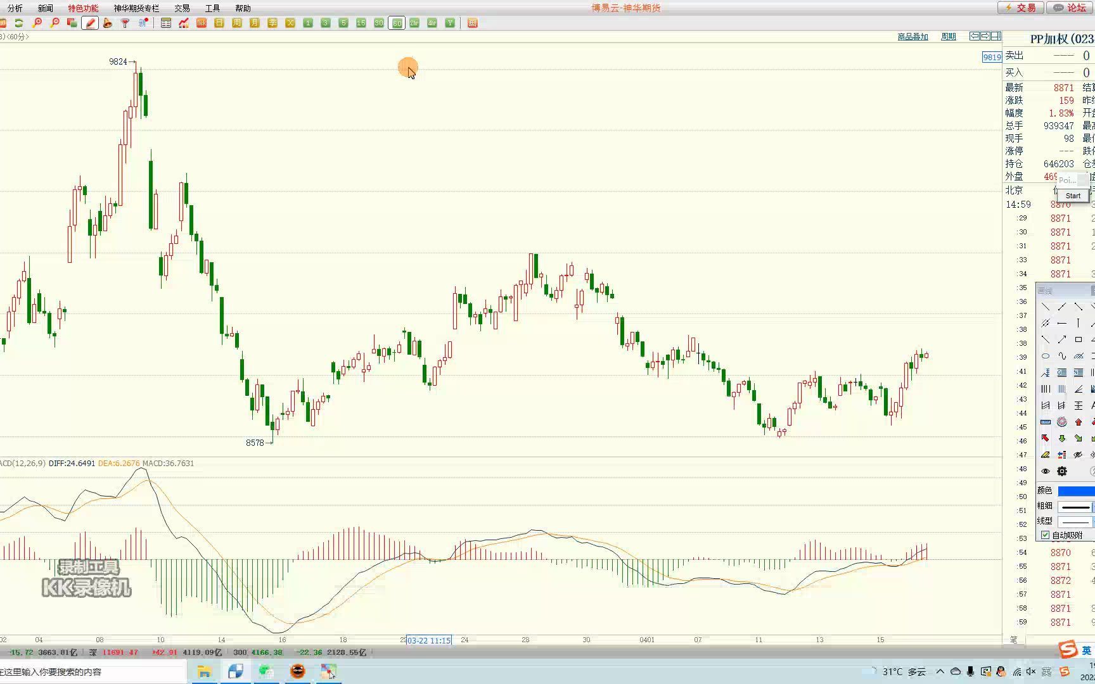Image resolution: width=1095 pixels, height=684 pixels.
Task: Select the monthly (月) period icon
Action: pyautogui.click(x=255, y=23)
